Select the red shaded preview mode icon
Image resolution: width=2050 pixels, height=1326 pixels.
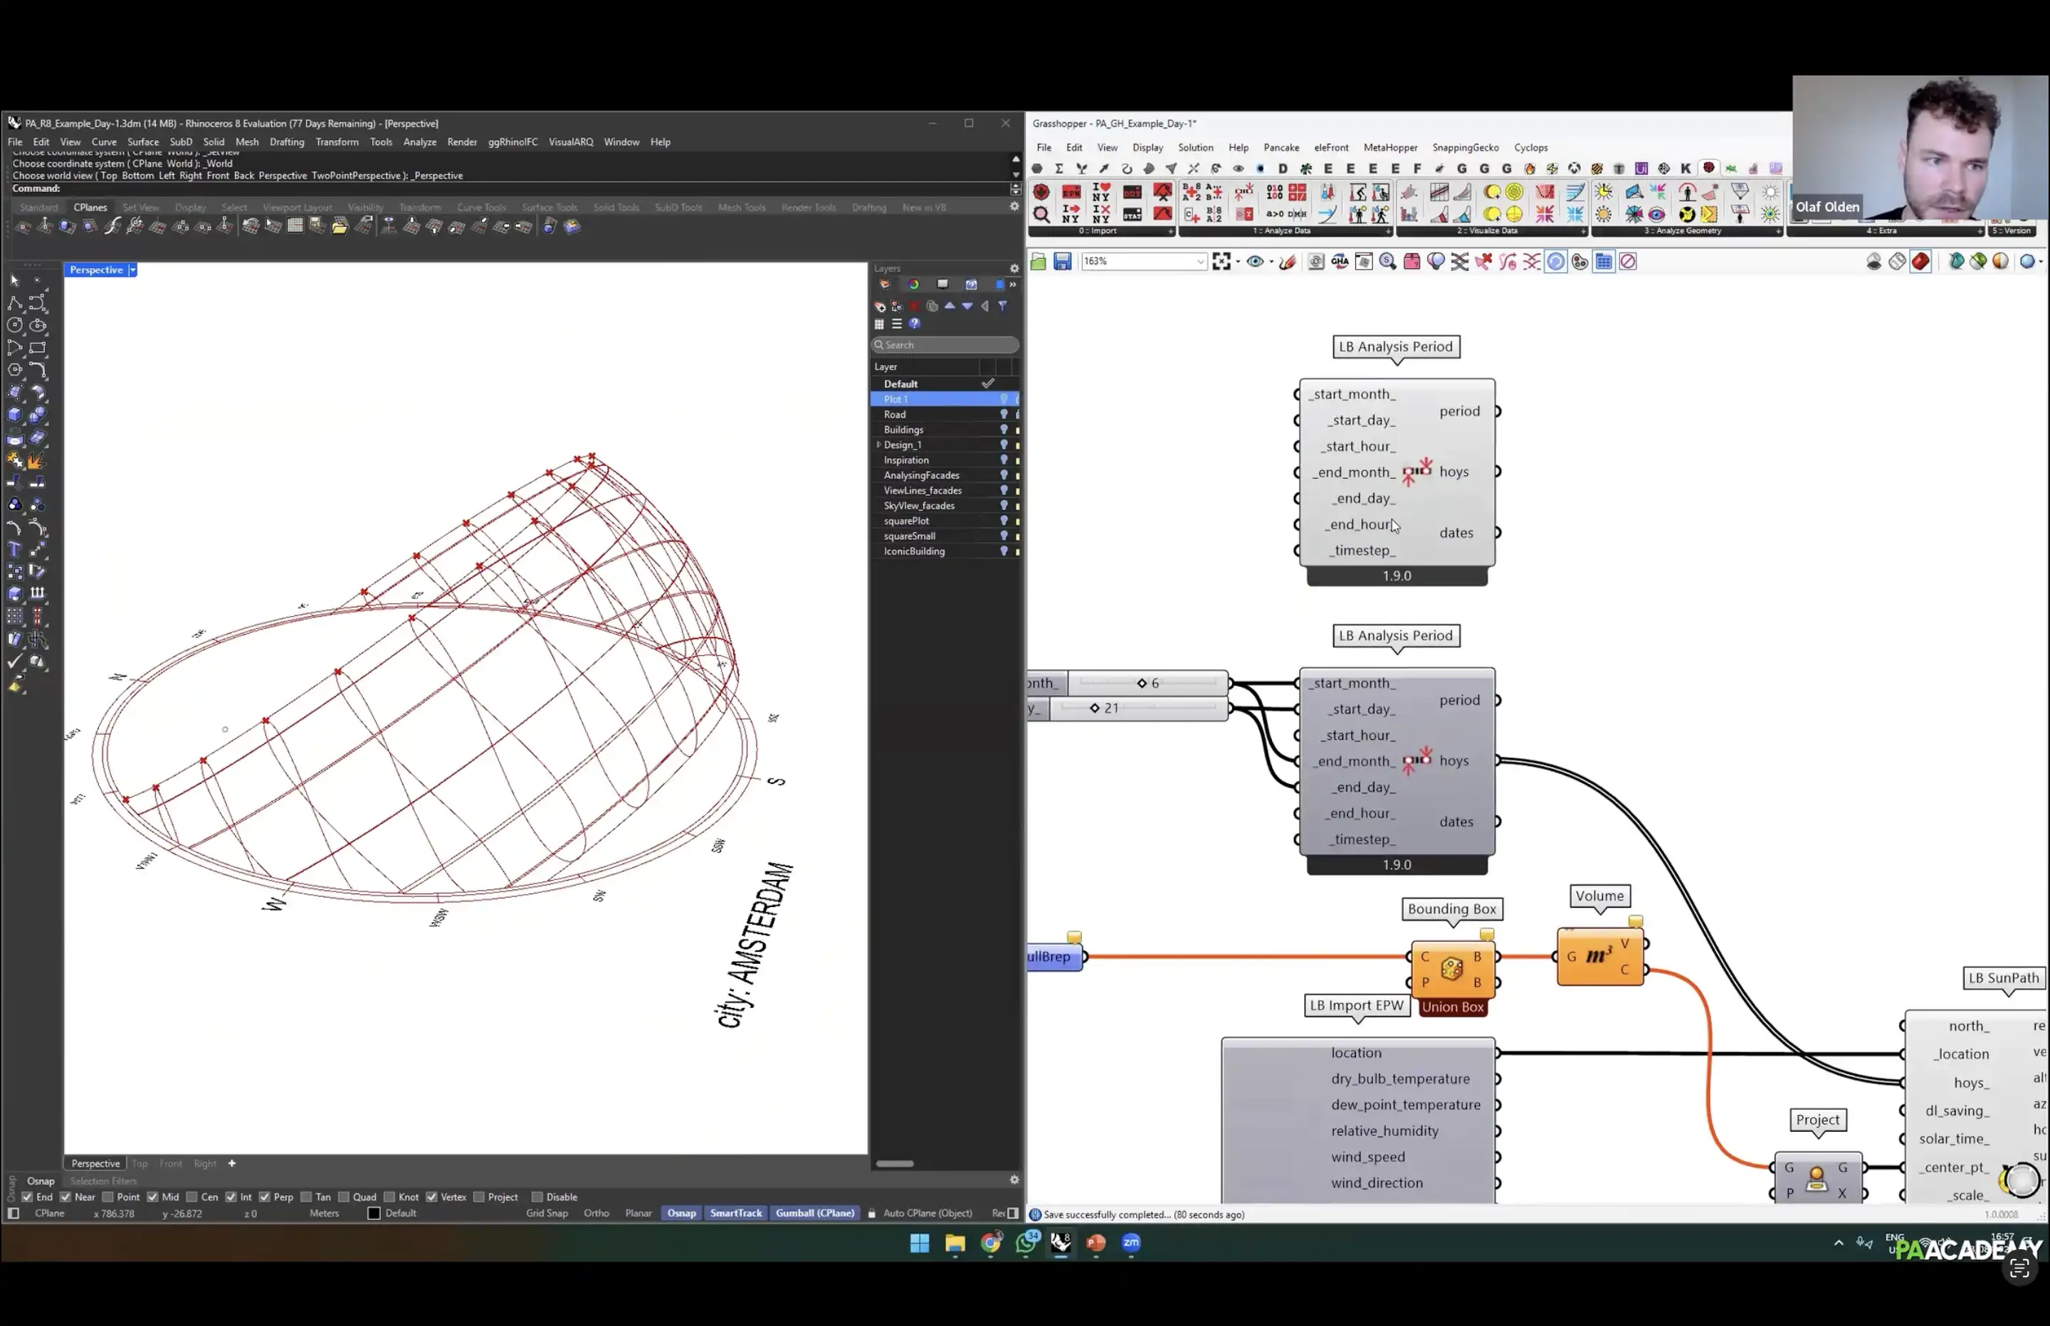(x=1920, y=262)
